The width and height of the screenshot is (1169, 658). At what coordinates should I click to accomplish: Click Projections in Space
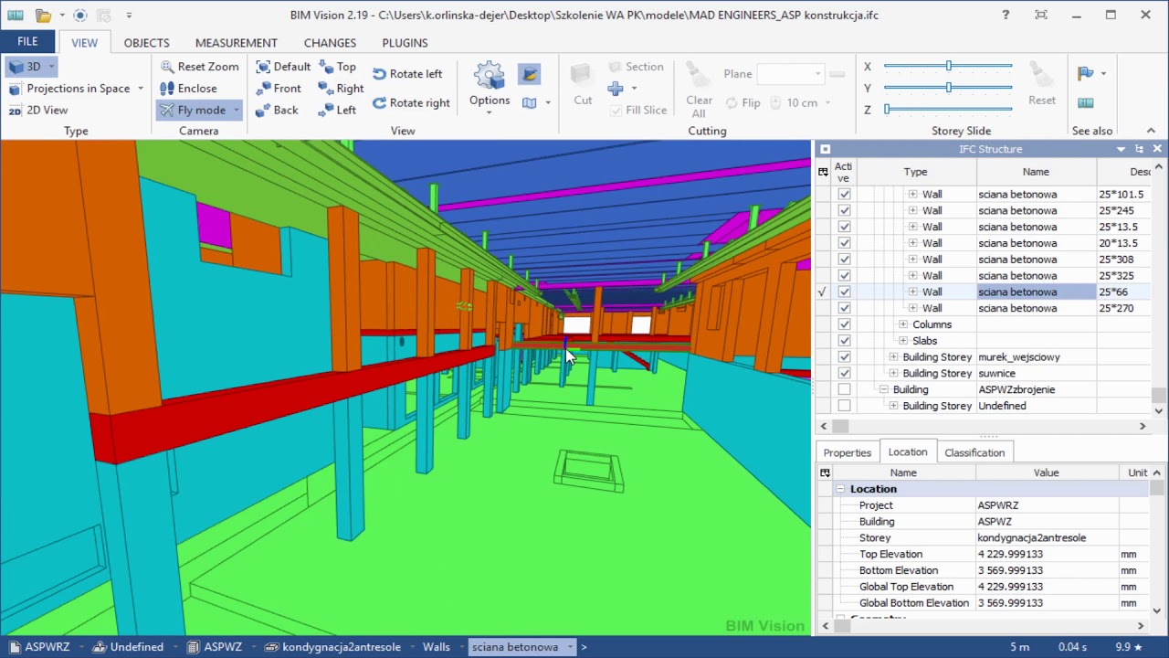pyautogui.click(x=69, y=89)
